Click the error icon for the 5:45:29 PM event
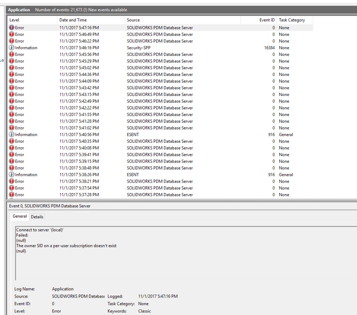 12,61
